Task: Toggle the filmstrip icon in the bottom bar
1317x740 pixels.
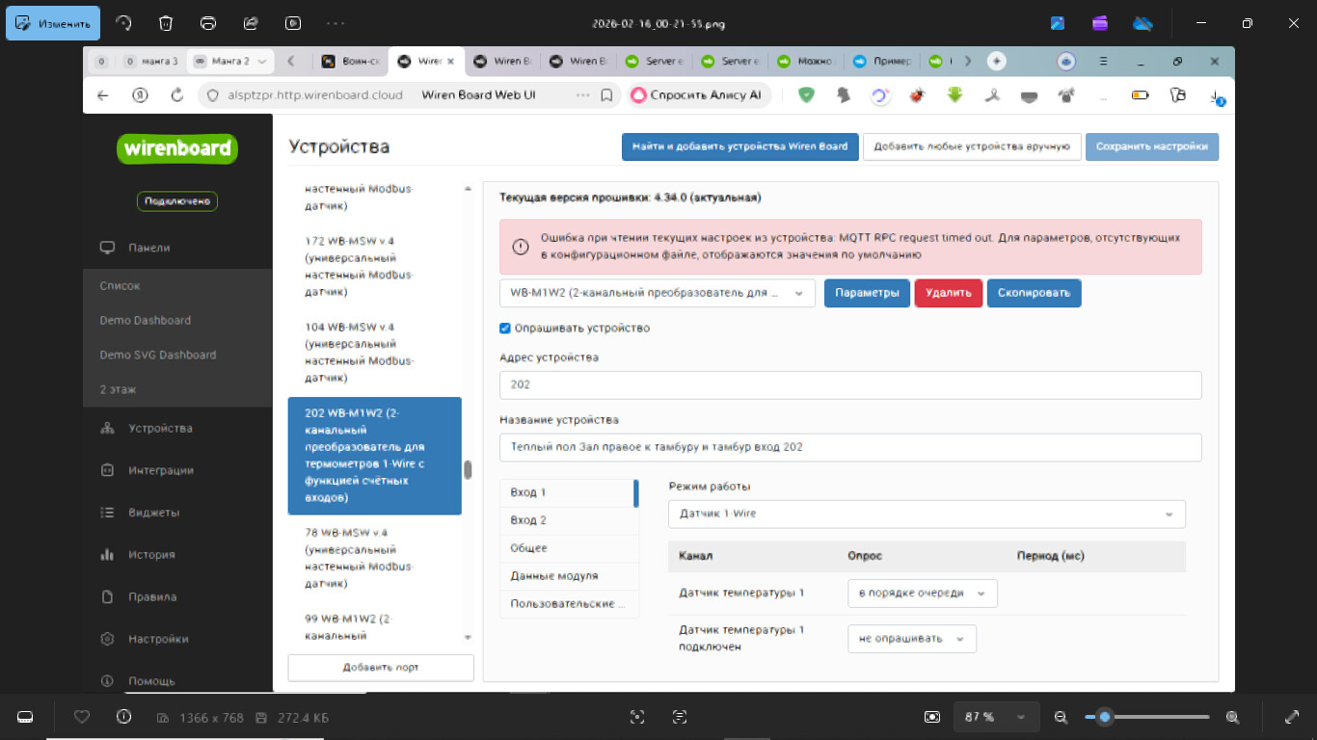Action: (x=25, y=717)
